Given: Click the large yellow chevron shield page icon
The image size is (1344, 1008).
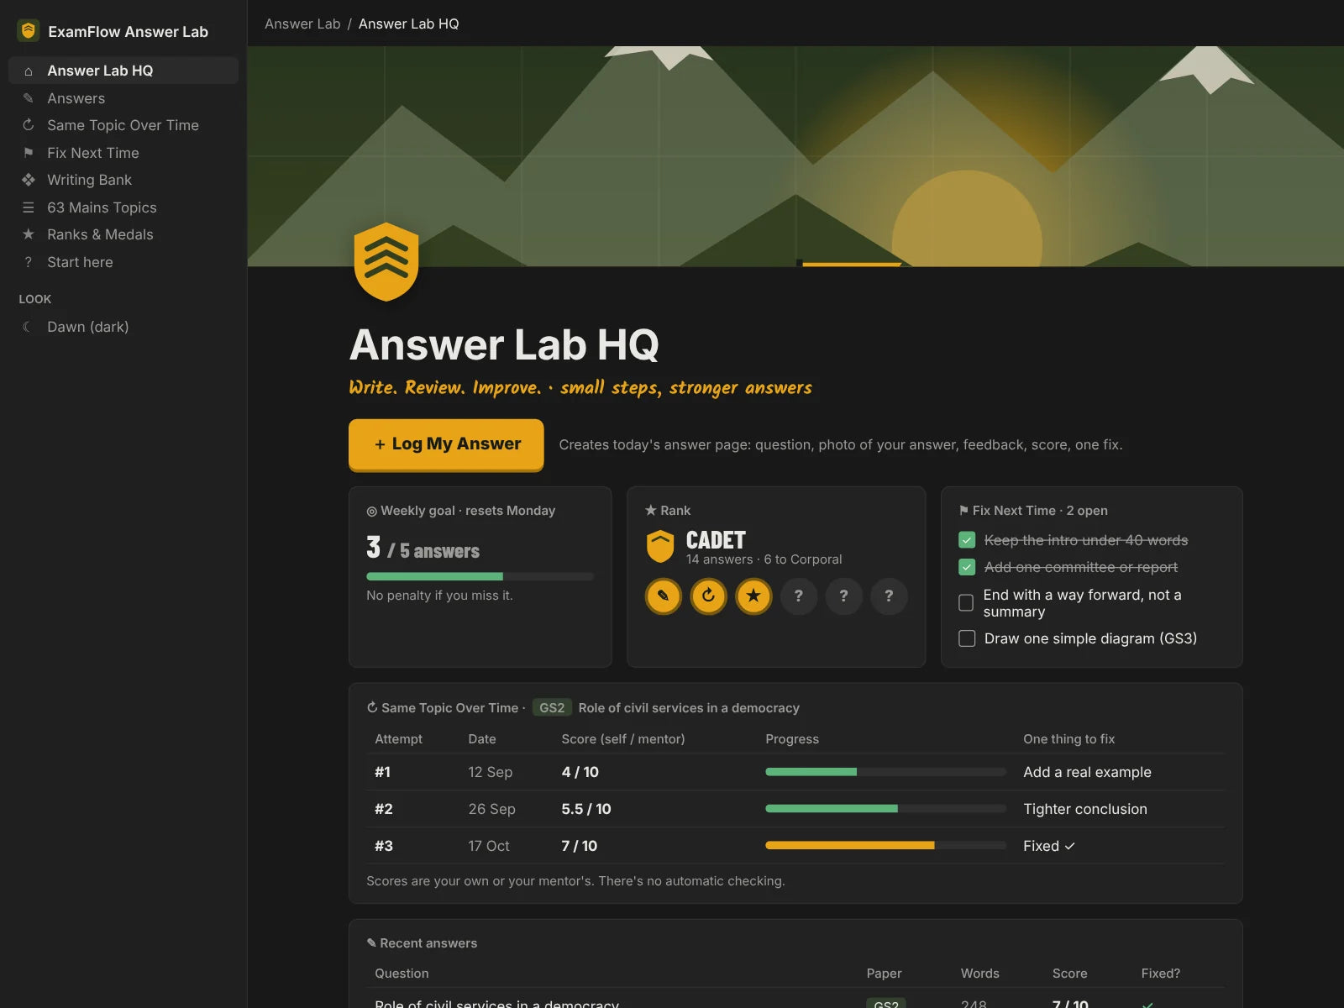Looking at the screenshot, I should (386, 262).
